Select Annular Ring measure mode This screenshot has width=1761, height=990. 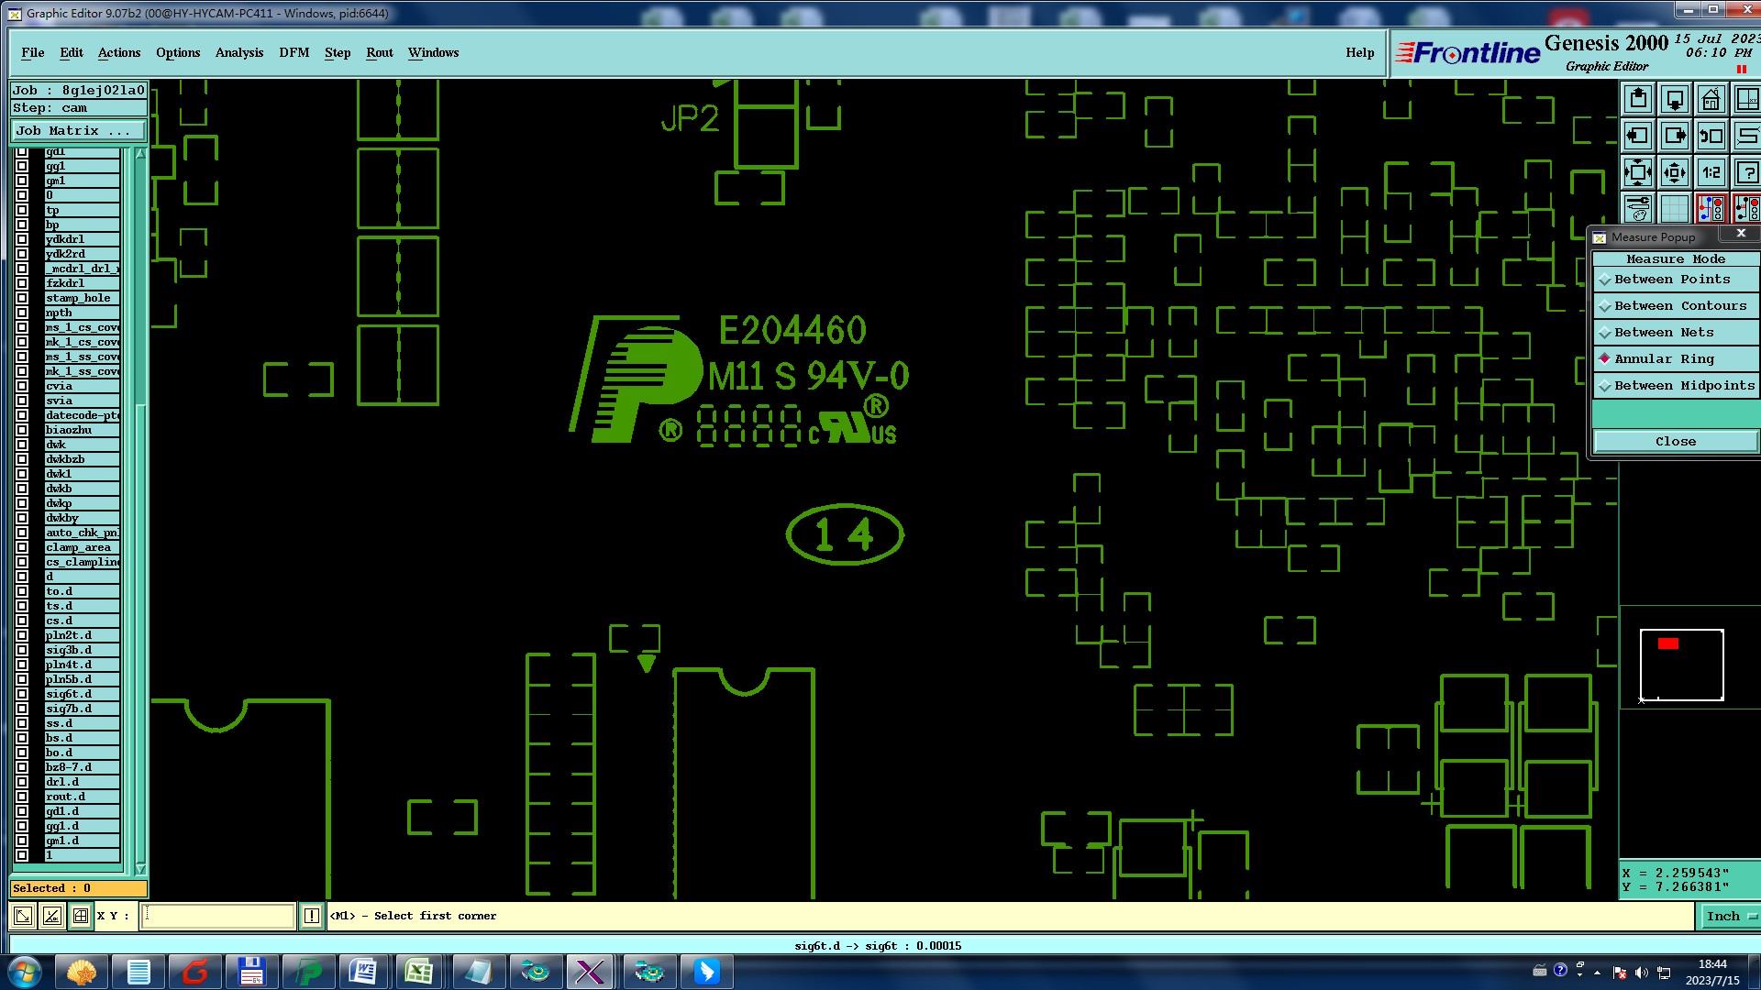1664,359
